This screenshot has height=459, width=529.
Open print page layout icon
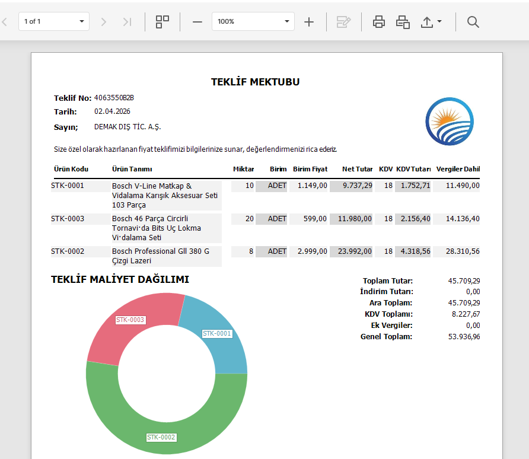pyautogui.click(x=403, y=22)
